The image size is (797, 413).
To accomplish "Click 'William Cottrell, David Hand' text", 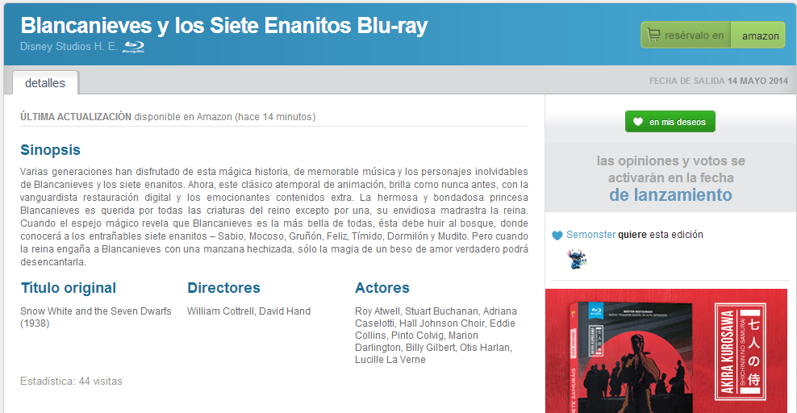I will (x=248, y=311).
